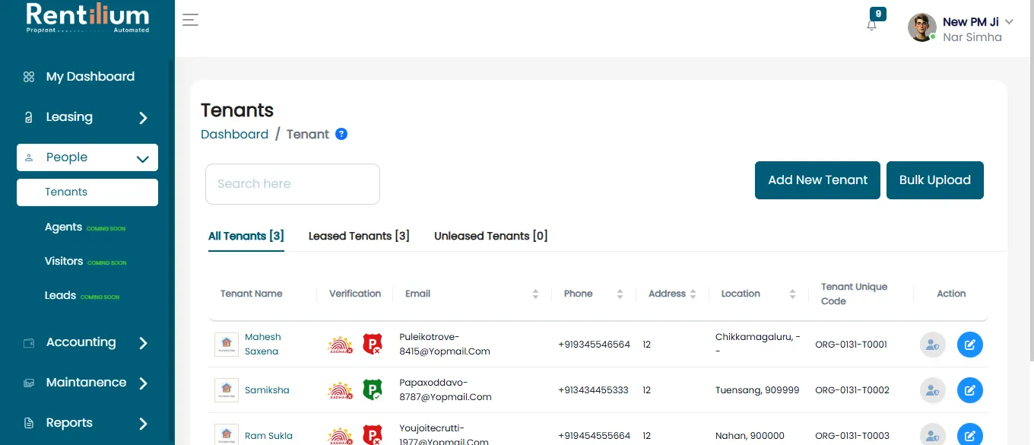1034x445 pixels.
Task: Click the blue help question-mark icon
Action: click(341, 134)
